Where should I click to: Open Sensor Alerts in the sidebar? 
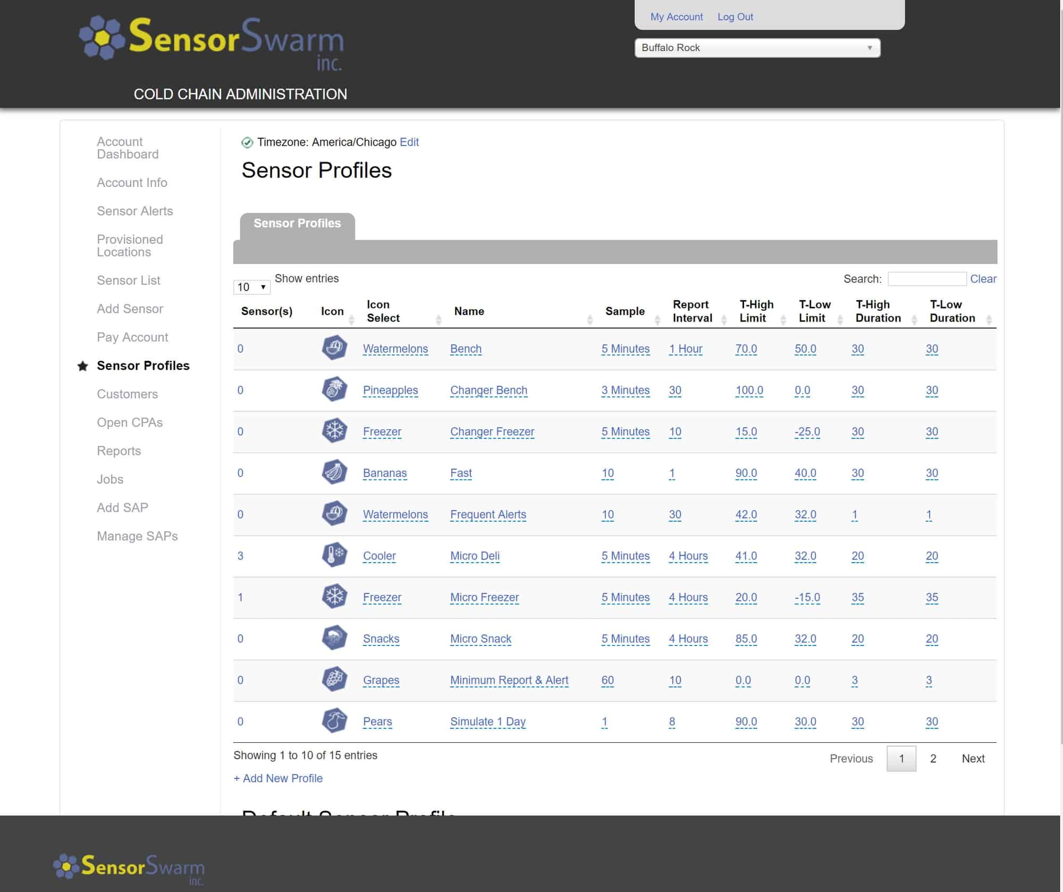click(134, 211)
